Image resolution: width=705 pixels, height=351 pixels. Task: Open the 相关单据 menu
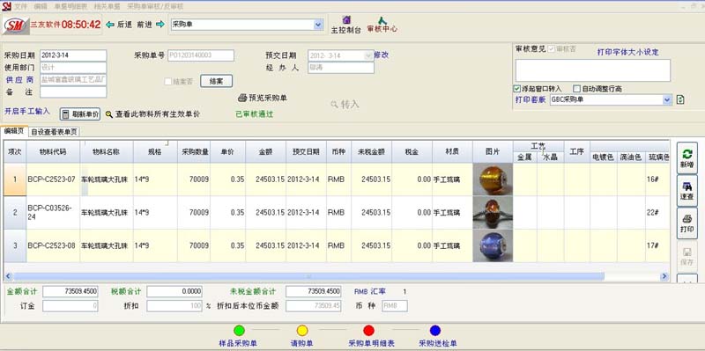point(107,7)
